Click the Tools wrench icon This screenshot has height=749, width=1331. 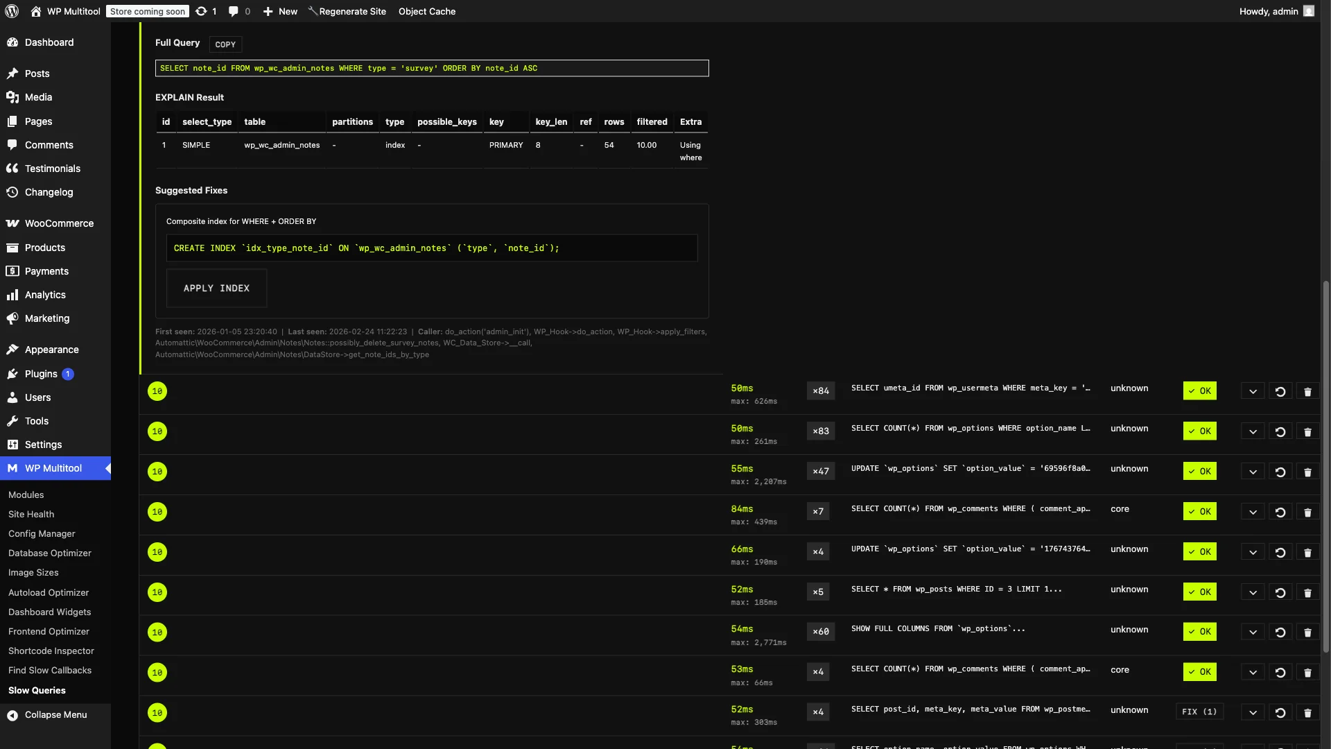tap(12, 421)
